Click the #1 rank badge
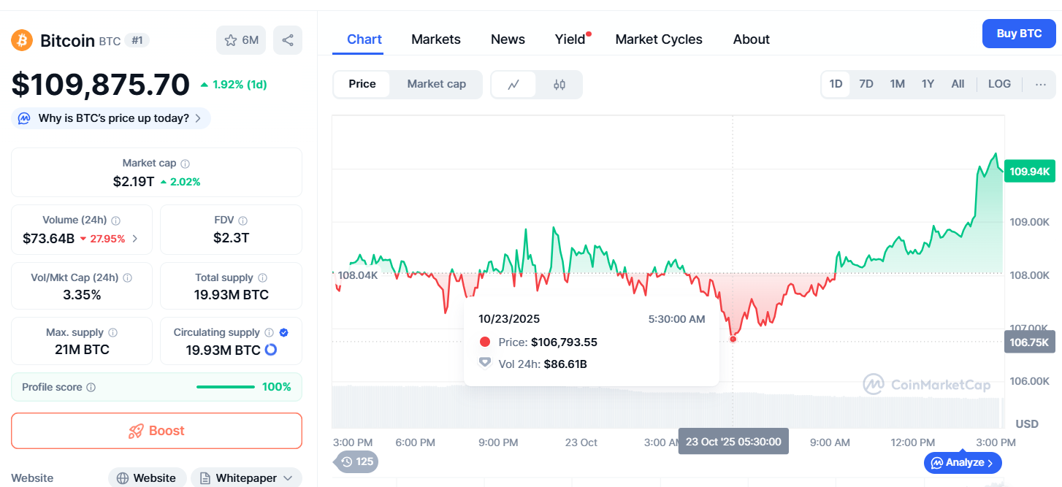The image size is (1062, 487). (137, 40)
